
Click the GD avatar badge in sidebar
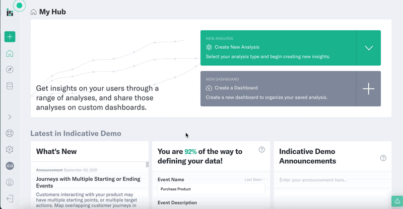pyautogui.click(x=10, y=166)
